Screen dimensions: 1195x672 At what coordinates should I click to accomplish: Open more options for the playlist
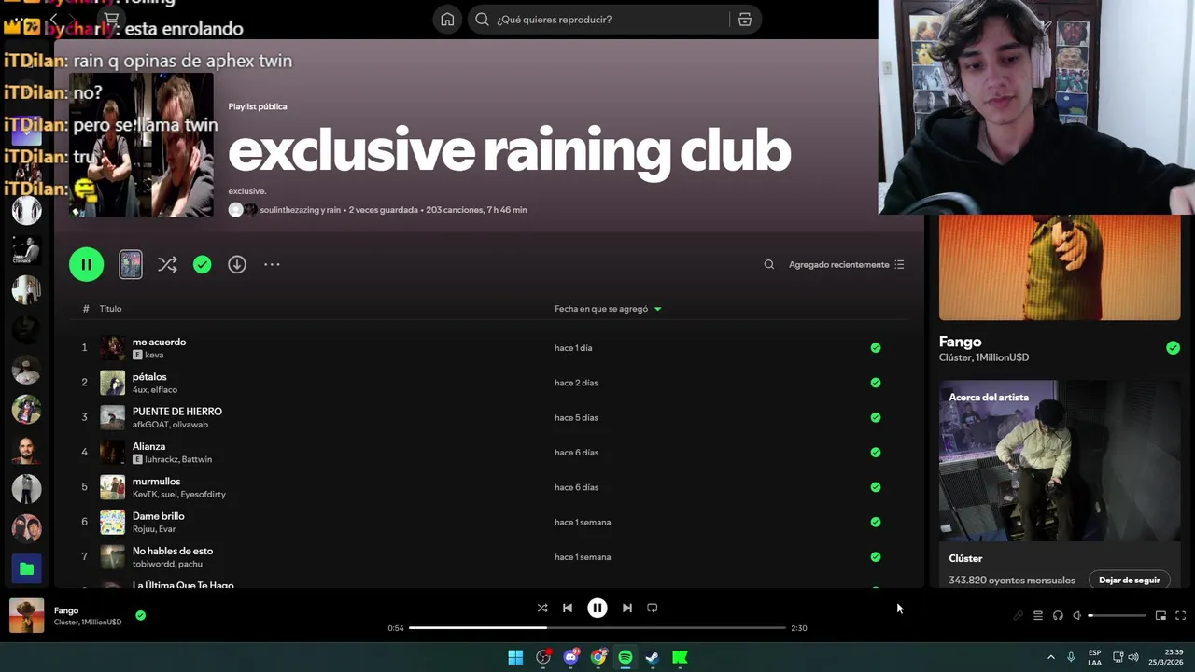click(272, 264)
